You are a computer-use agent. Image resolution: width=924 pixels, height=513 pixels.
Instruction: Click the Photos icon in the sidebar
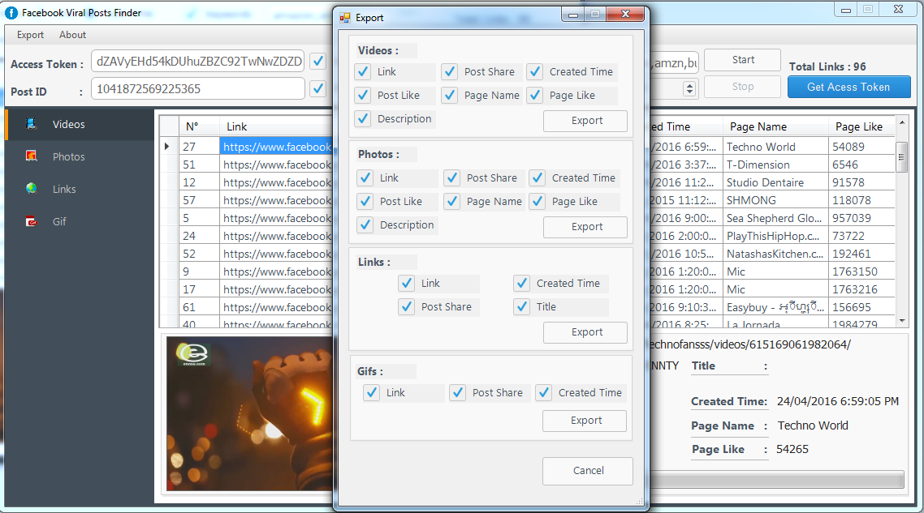[x=31, y=156]
